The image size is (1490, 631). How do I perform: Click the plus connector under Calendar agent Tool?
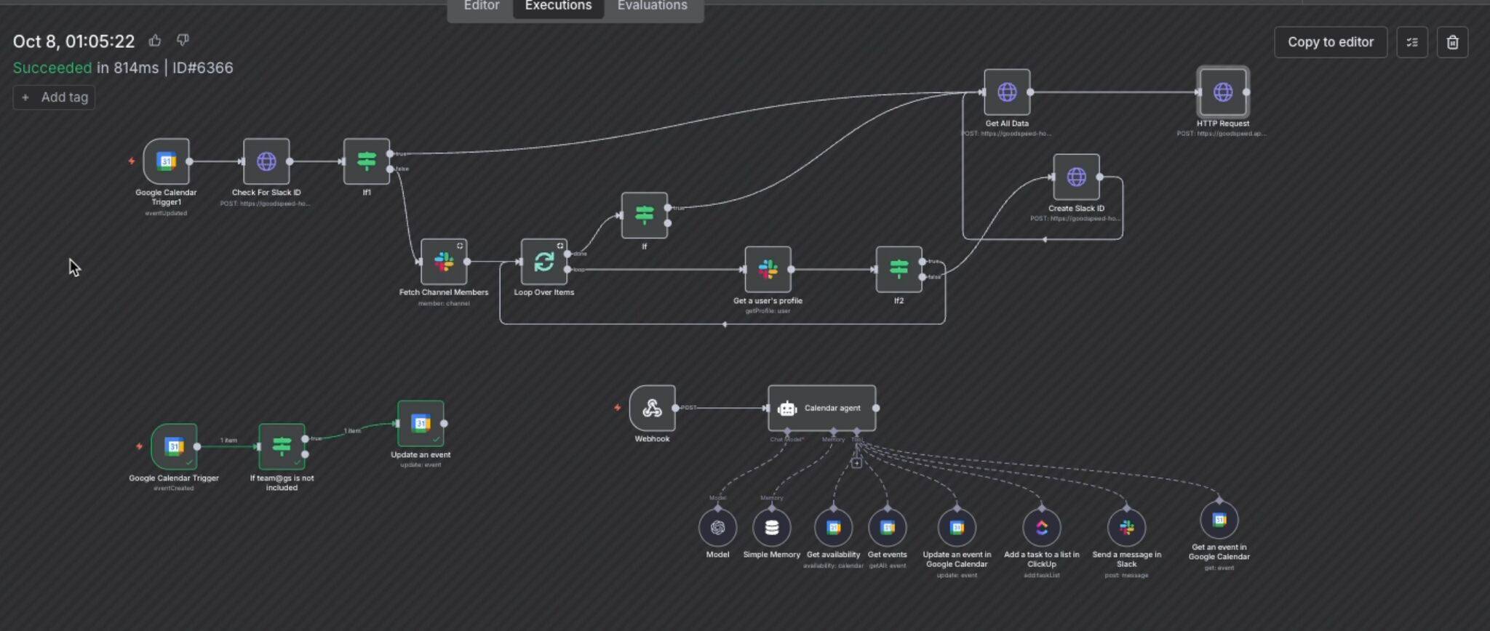point(856,463)
